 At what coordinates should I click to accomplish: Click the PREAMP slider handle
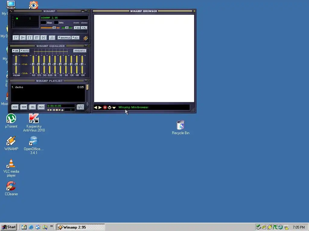(16, 64)
